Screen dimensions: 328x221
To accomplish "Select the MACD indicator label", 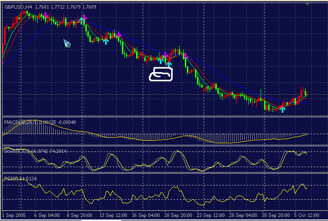I will pyautogui.click(x=20, y=122).
